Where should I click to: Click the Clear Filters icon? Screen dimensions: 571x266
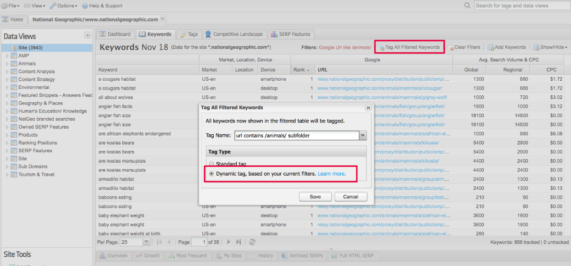(450, 47)
